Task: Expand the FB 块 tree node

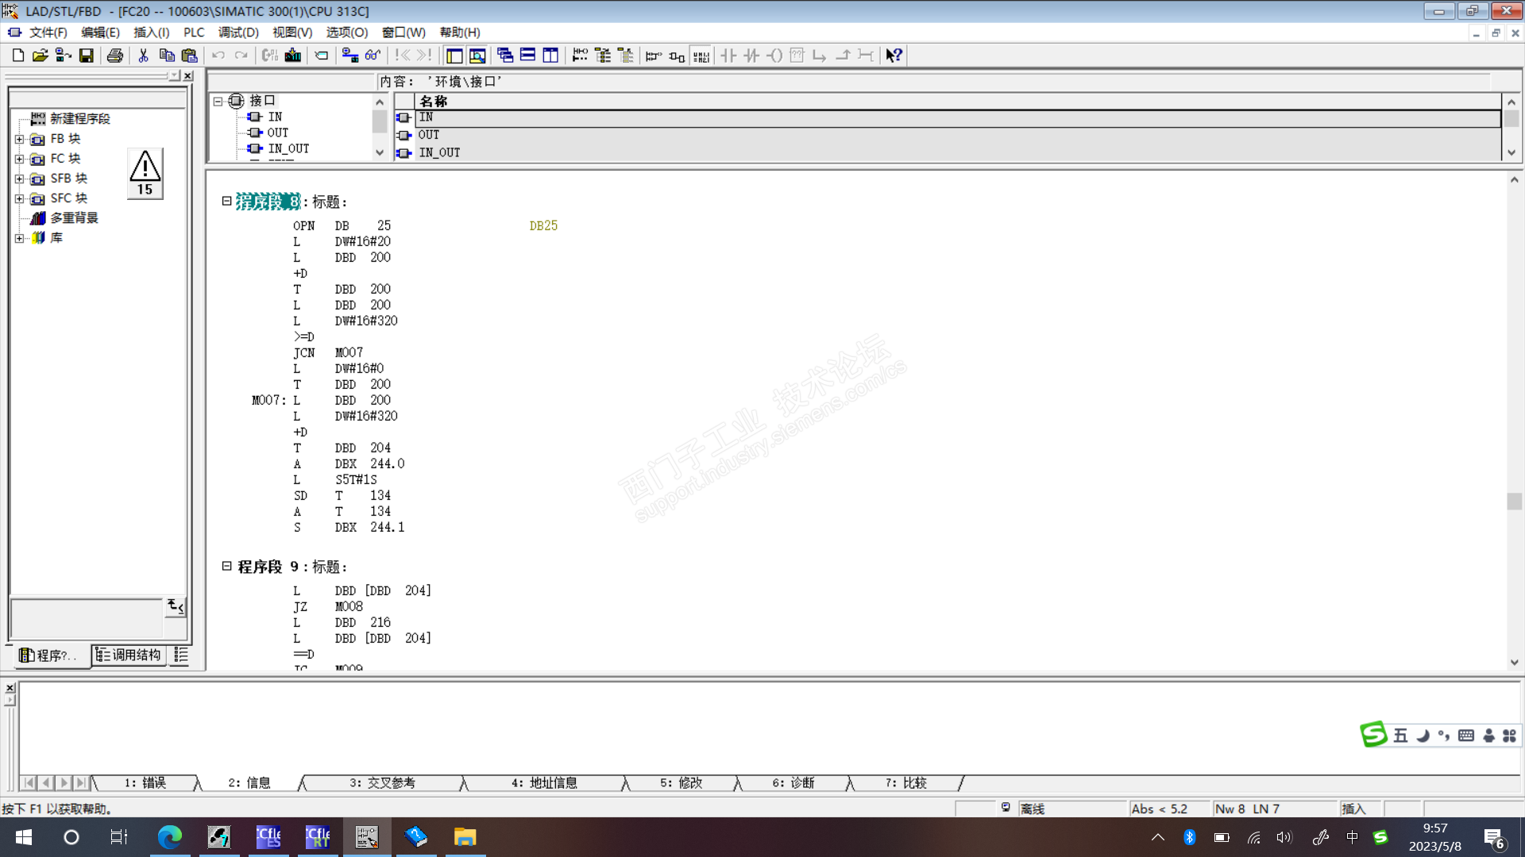Action: (x=19, y=139)
